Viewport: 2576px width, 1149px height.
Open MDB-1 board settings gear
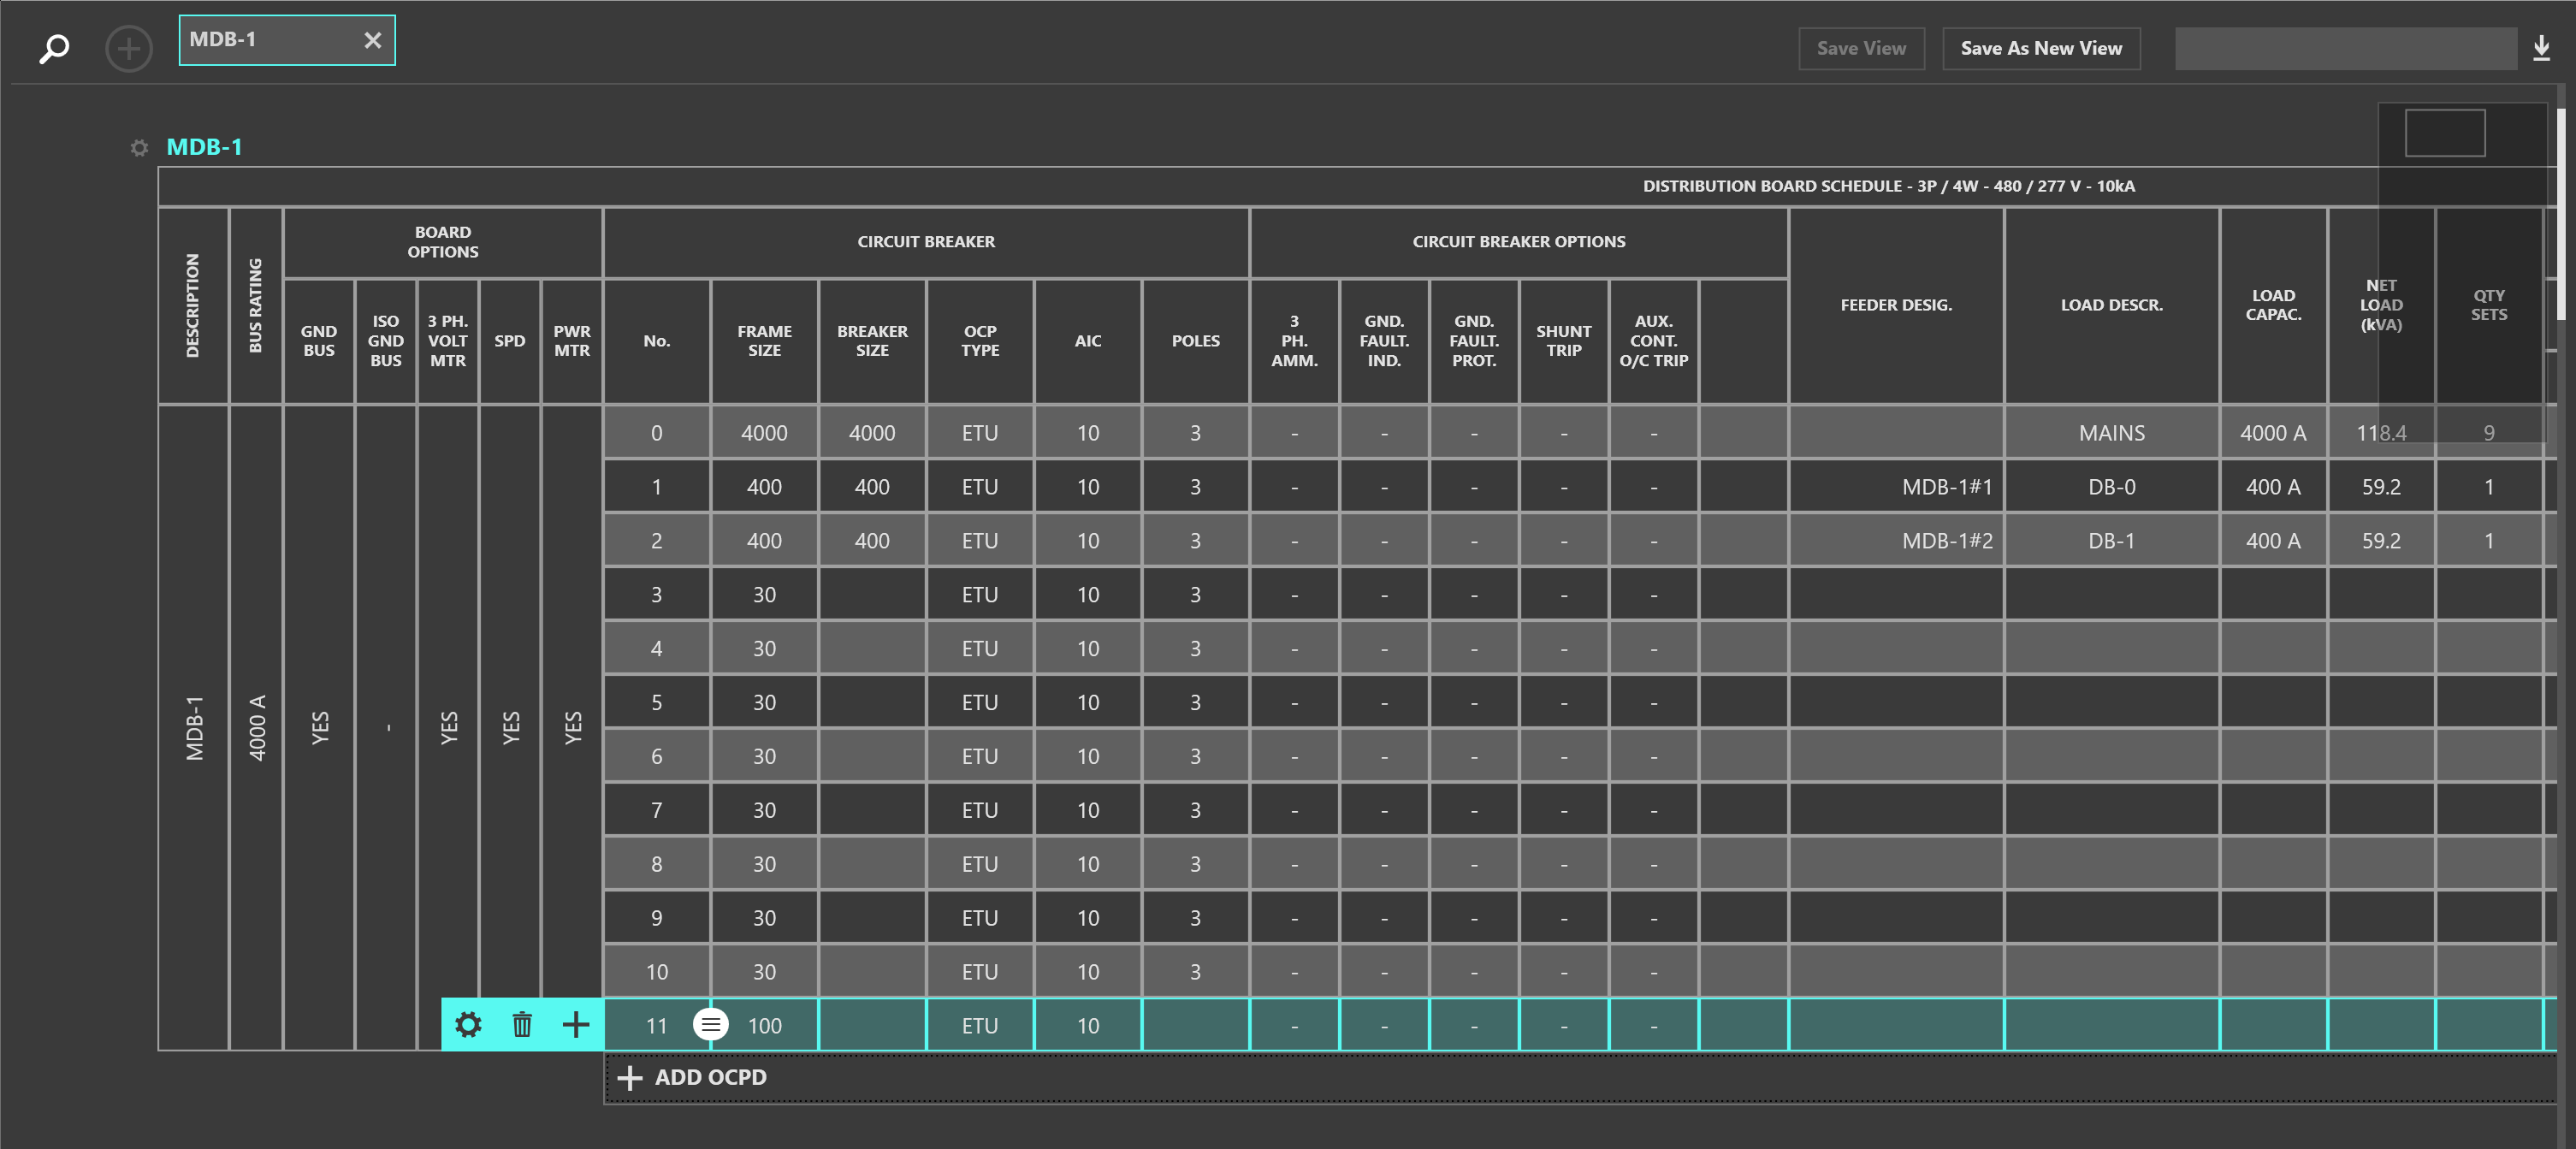139,148
